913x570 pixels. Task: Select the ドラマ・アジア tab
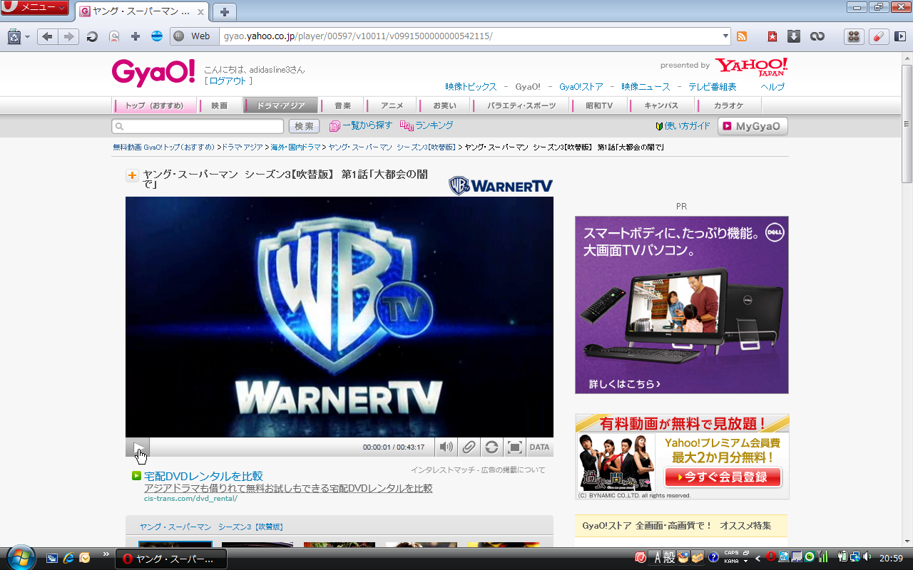click(280, 105)
